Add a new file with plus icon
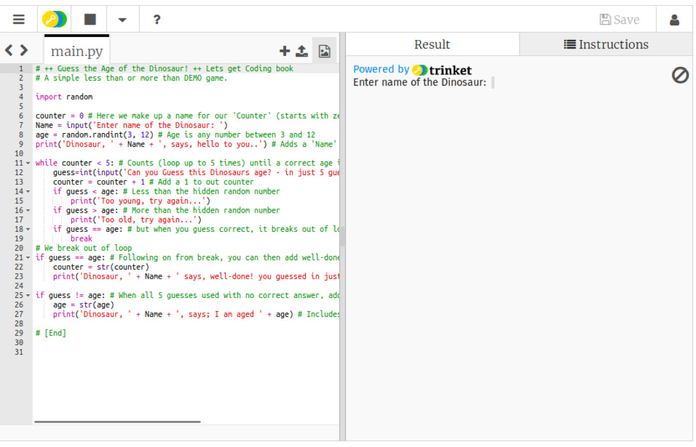The height and width of the screenshot is (447, 696). click(284, 51)
